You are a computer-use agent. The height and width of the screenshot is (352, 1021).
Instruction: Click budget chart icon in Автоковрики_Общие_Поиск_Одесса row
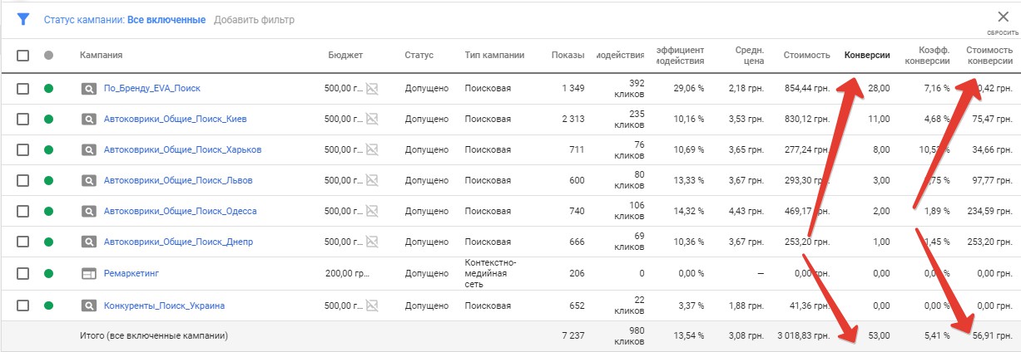pyautogui.click(x=372, y=211)
